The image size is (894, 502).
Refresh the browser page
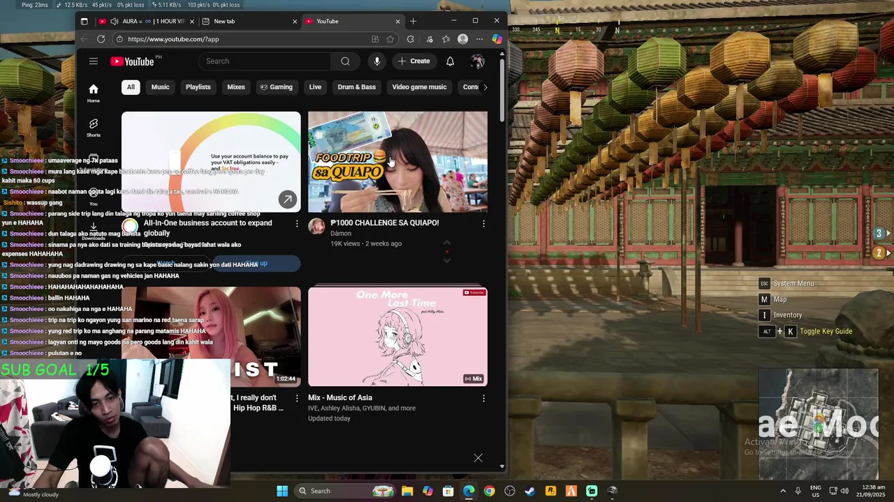click(101, 39)
